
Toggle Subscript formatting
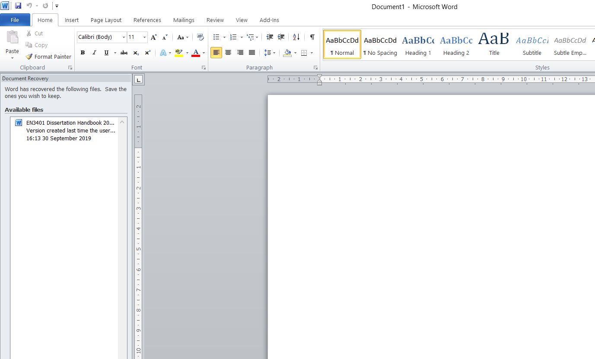pyautogui.click(x=136, y=53)
